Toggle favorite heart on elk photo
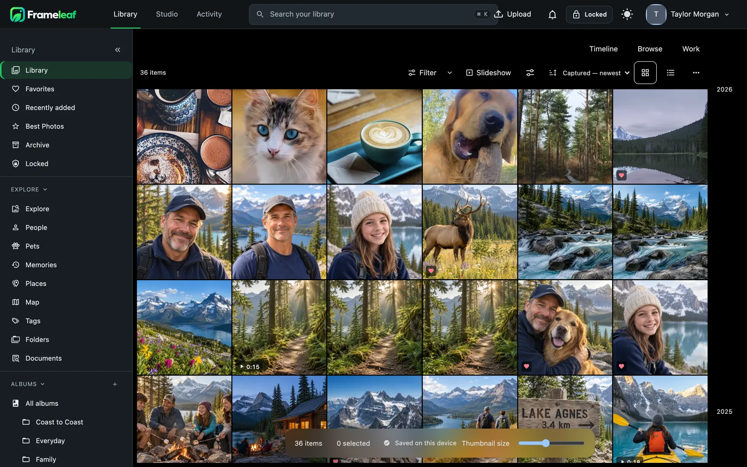This screenshot has height=467, width=747. 431,270
